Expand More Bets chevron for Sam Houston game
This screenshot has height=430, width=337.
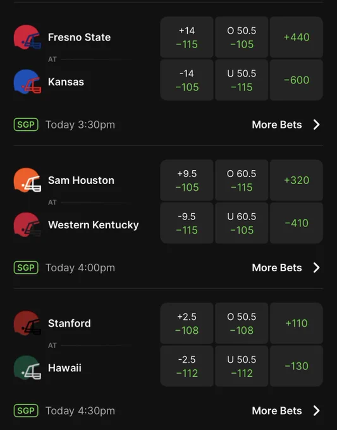[x=317, y=267]
